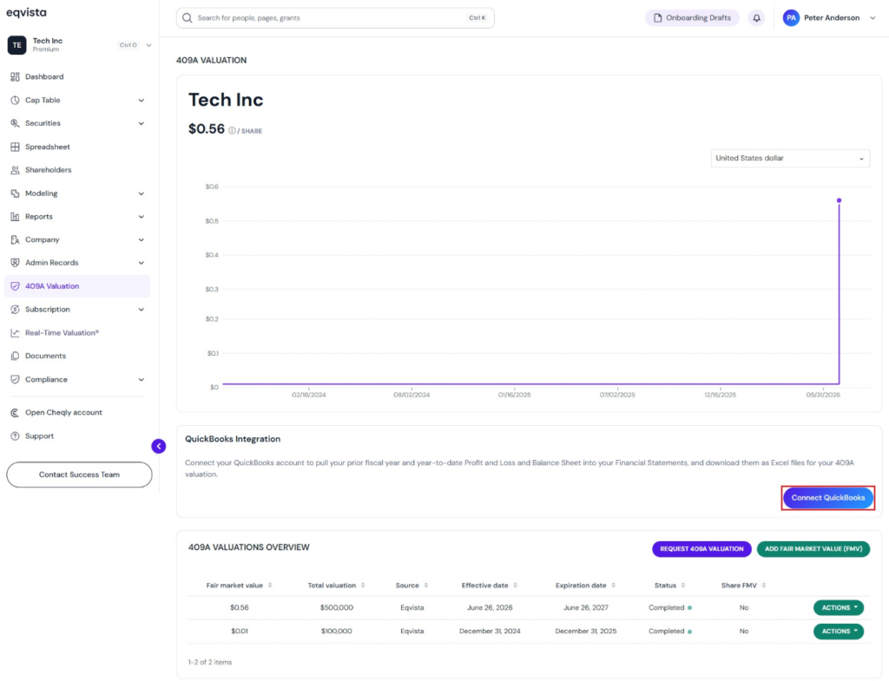Click Request 409A Valuation button
The width and height of the screenshot is (889, 681).
(701, 549)
